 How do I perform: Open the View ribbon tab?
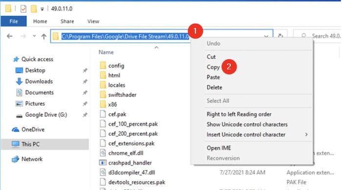tap(93, 21)
